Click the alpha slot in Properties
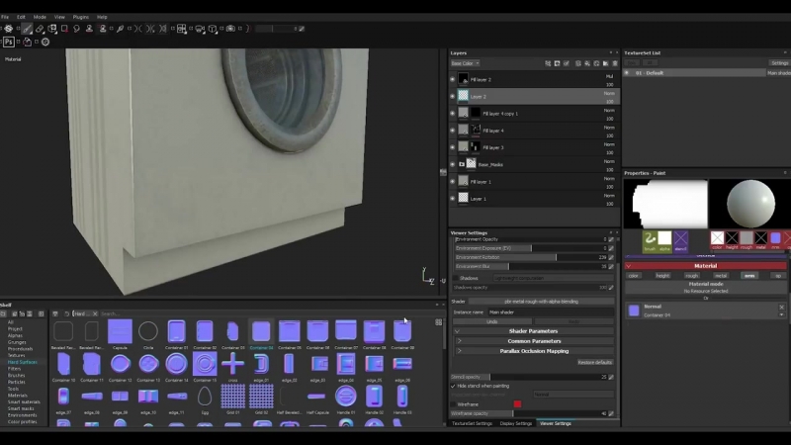The height and width of the screenshot is (445, 791). click(664, 239)
